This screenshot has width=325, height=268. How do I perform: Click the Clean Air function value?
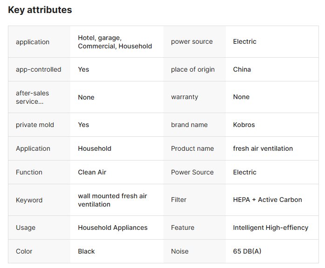(92, 172)
